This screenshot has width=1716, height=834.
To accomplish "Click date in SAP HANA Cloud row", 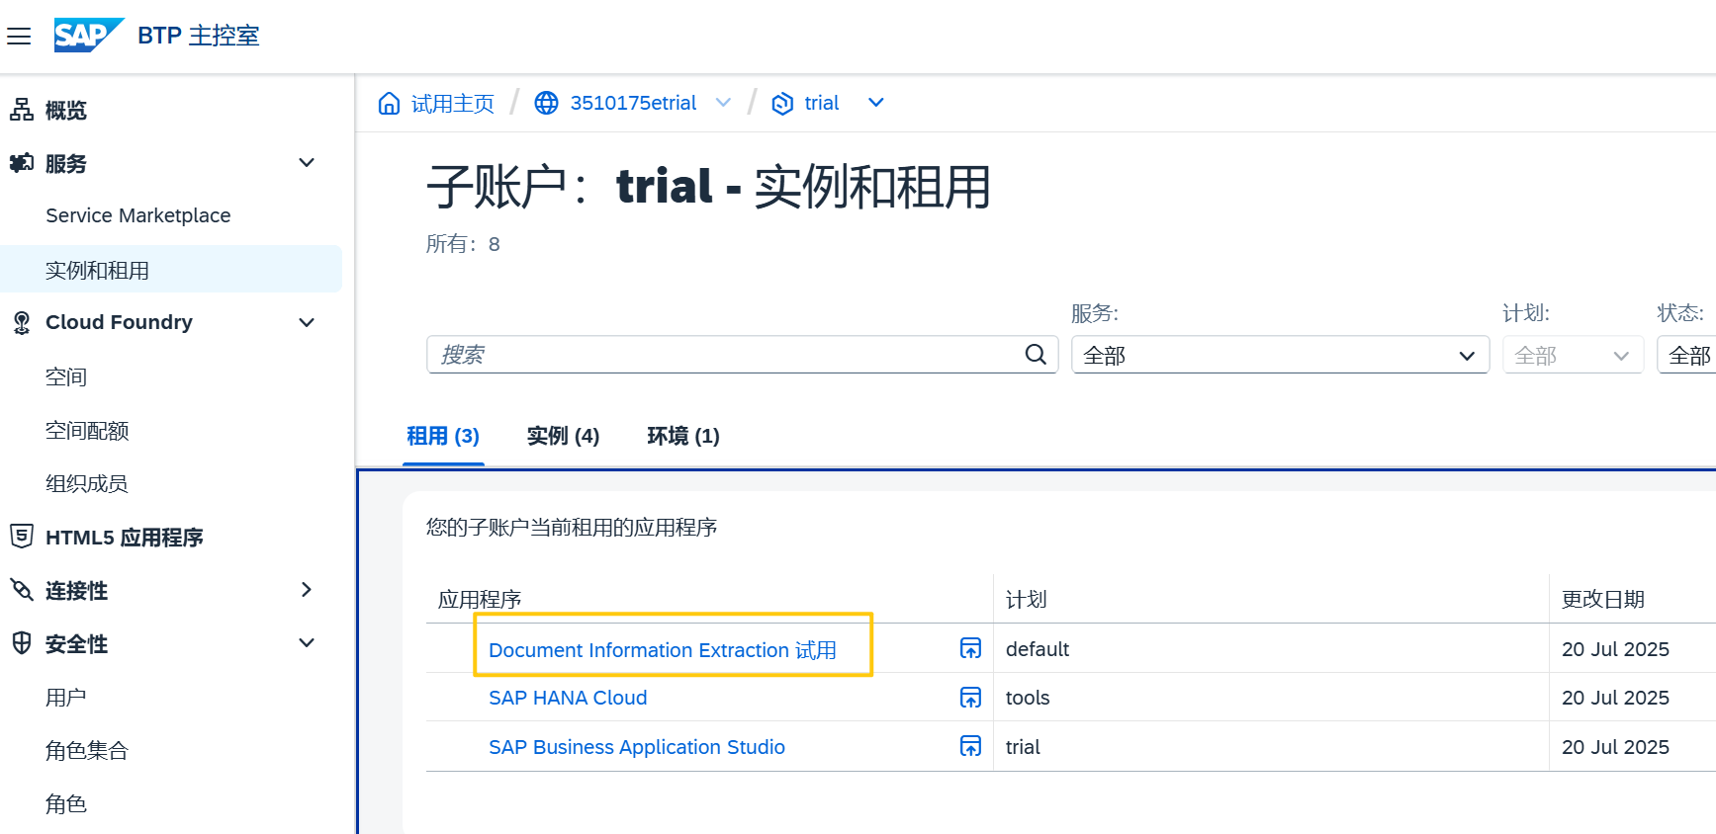I will [x=1615, y=698].
